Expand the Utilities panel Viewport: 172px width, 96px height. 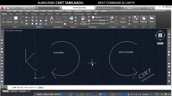click(x=125, y=27)
